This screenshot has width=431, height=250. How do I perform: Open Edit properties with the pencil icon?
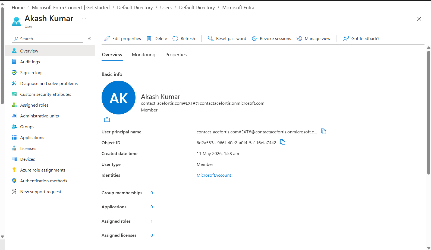122,39
